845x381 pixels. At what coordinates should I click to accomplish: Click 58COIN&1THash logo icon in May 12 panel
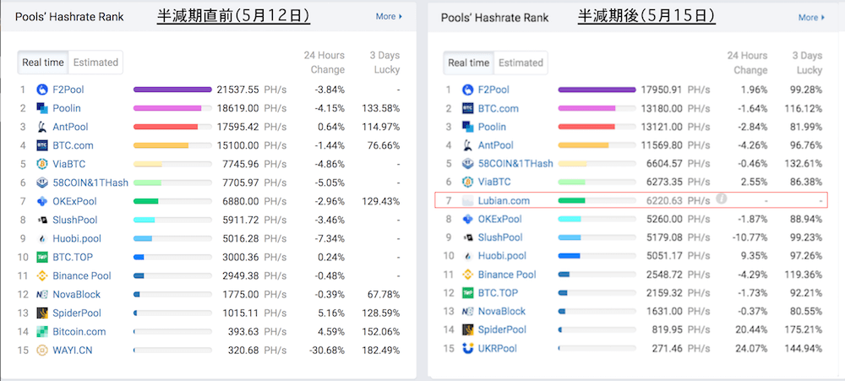42,182
